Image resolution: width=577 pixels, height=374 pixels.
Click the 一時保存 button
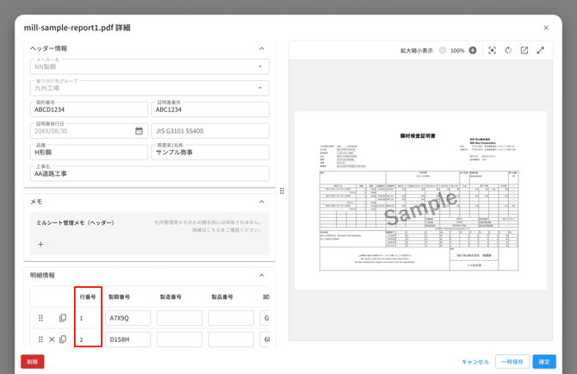(x=512, y=361)
